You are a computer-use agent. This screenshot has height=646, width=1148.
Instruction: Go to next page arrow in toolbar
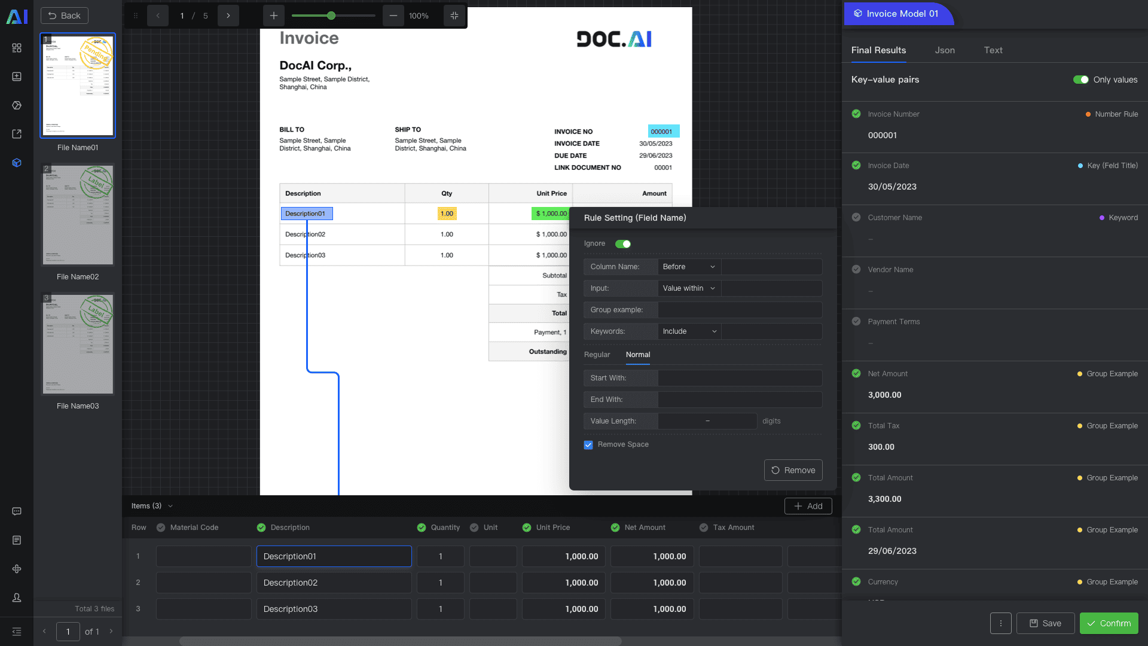click(228, 16)
